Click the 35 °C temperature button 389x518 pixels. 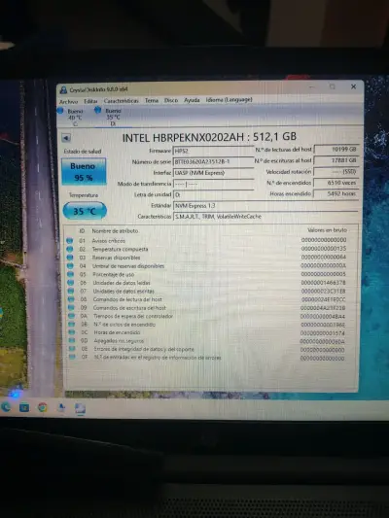85,211
